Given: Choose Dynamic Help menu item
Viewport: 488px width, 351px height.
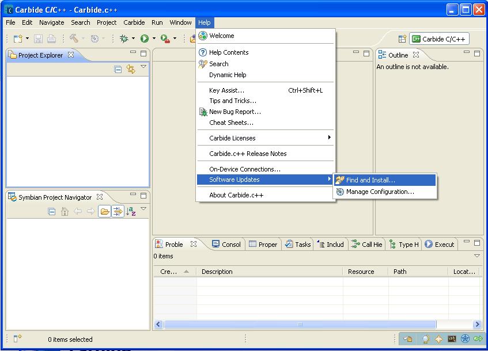Looking at the screenshot, I should click(x=265, y=75).
